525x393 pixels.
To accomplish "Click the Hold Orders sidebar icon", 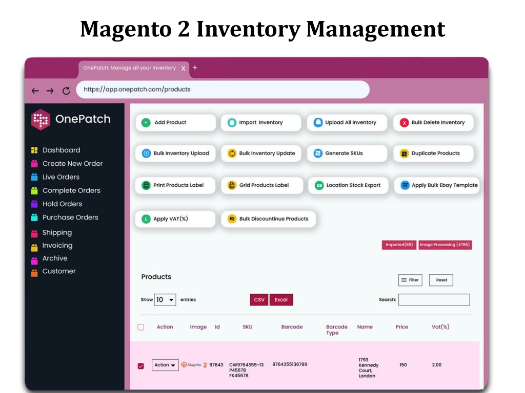I will coord(34,204).
